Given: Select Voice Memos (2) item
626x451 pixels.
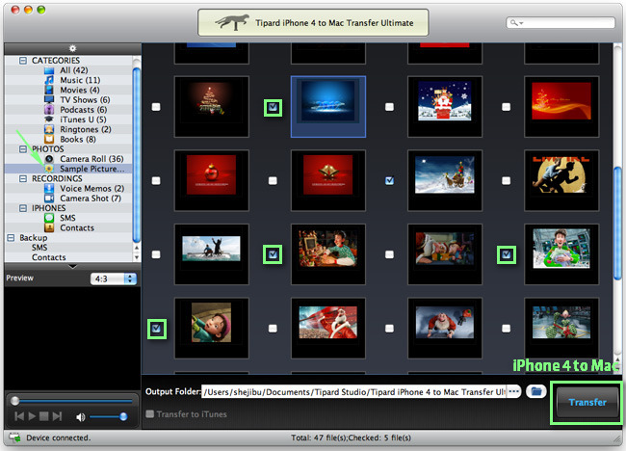Looking at the screenshot, I should coord(92,189).
